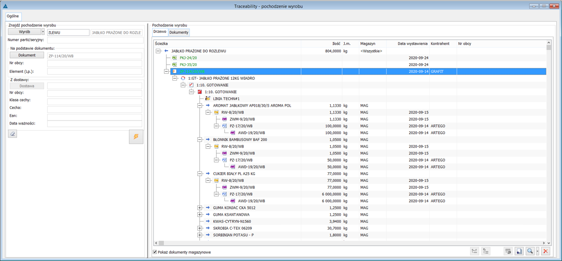Click the eraser clear-filter button

(13, 134)
